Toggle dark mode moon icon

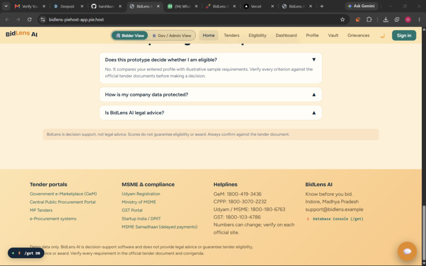[x=382, y=35]
